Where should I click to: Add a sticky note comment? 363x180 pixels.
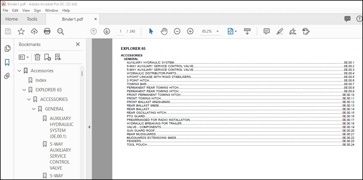click(x=267, y=31)
